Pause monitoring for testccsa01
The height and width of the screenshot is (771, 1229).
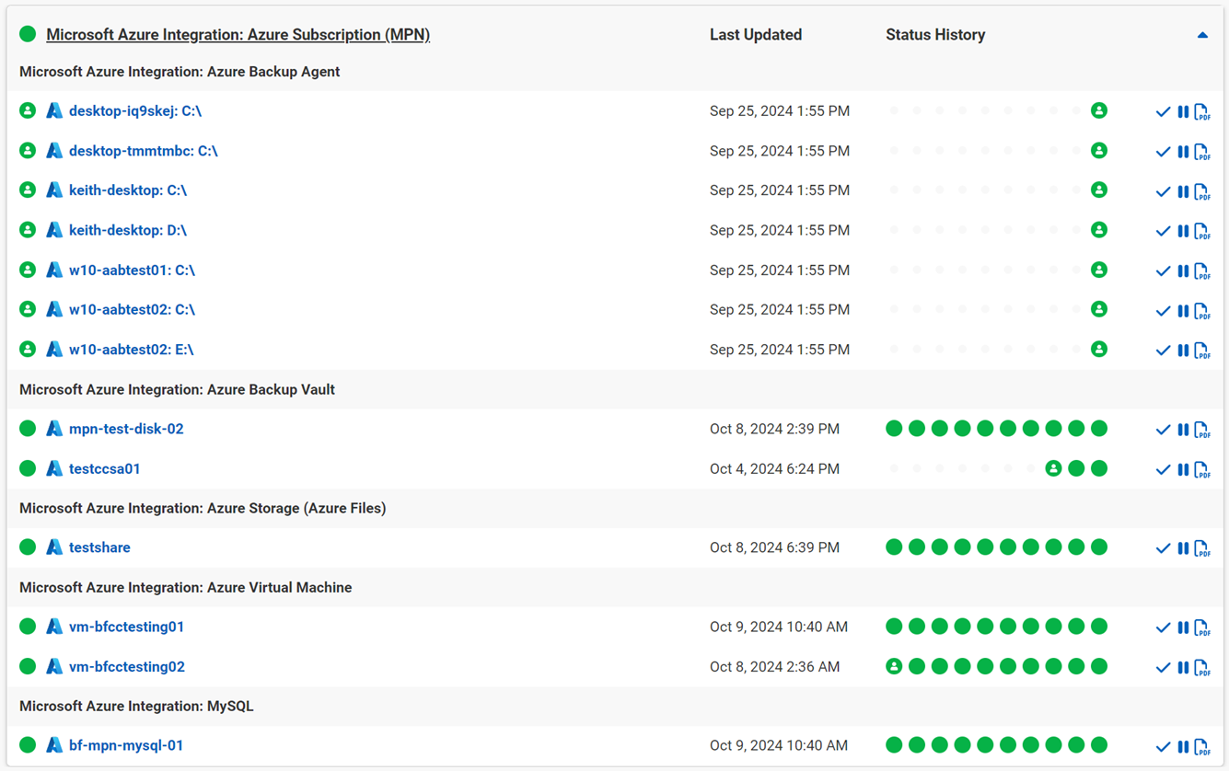coord(1183,469)
